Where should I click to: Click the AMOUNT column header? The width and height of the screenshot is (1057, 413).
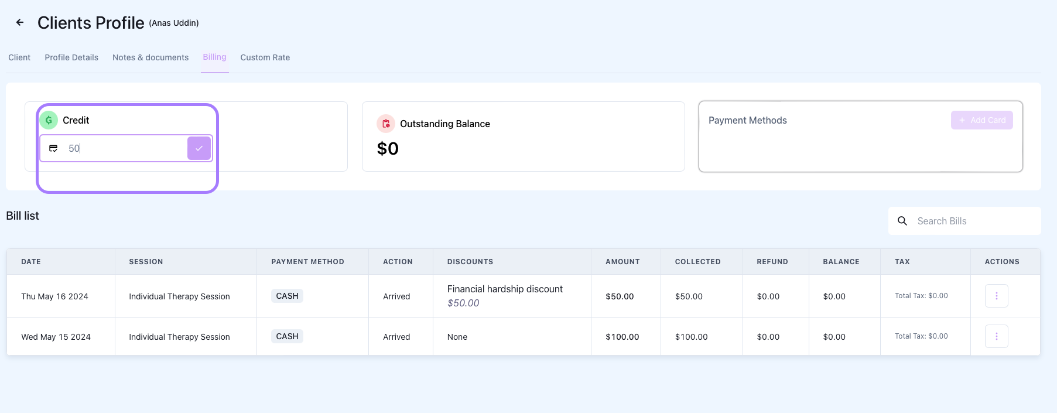[x=622, y=262]
